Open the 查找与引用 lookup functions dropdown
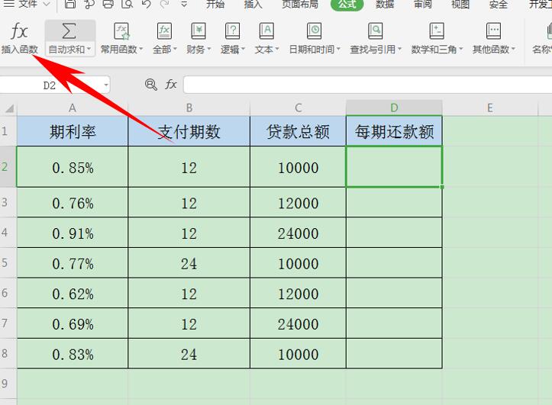Screen dimensions: 552x405 tap(376, 38)
